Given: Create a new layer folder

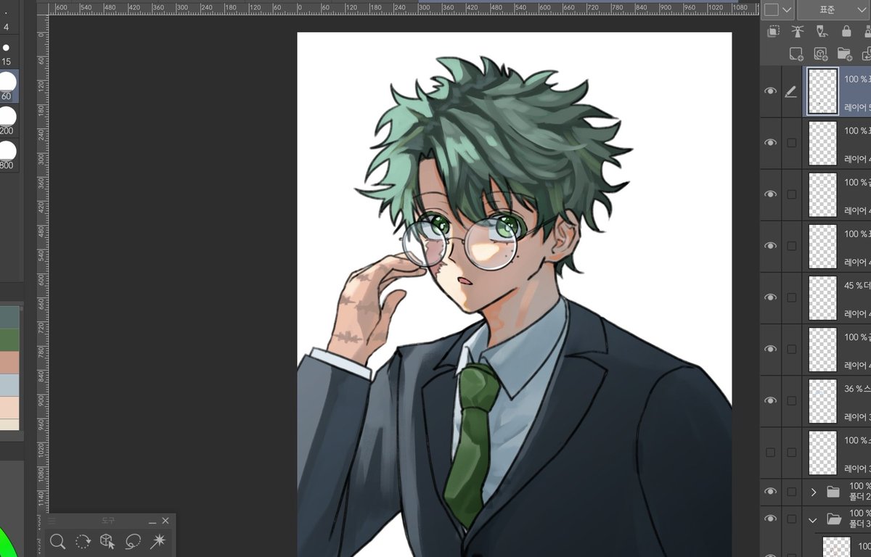Looking at the screenshot, I should coord(844,54).
